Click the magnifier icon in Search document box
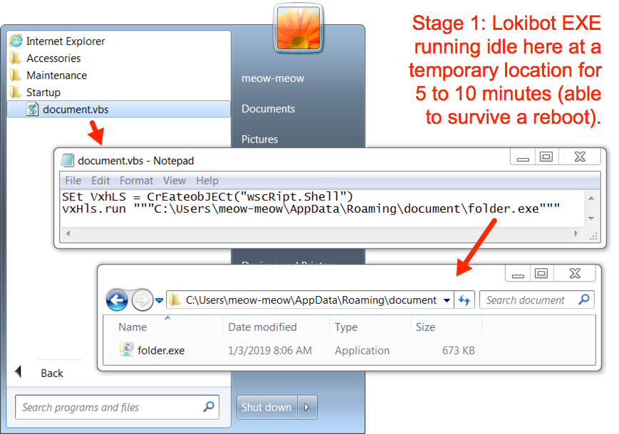The image size is (619, 434). [x=584, y=300]
